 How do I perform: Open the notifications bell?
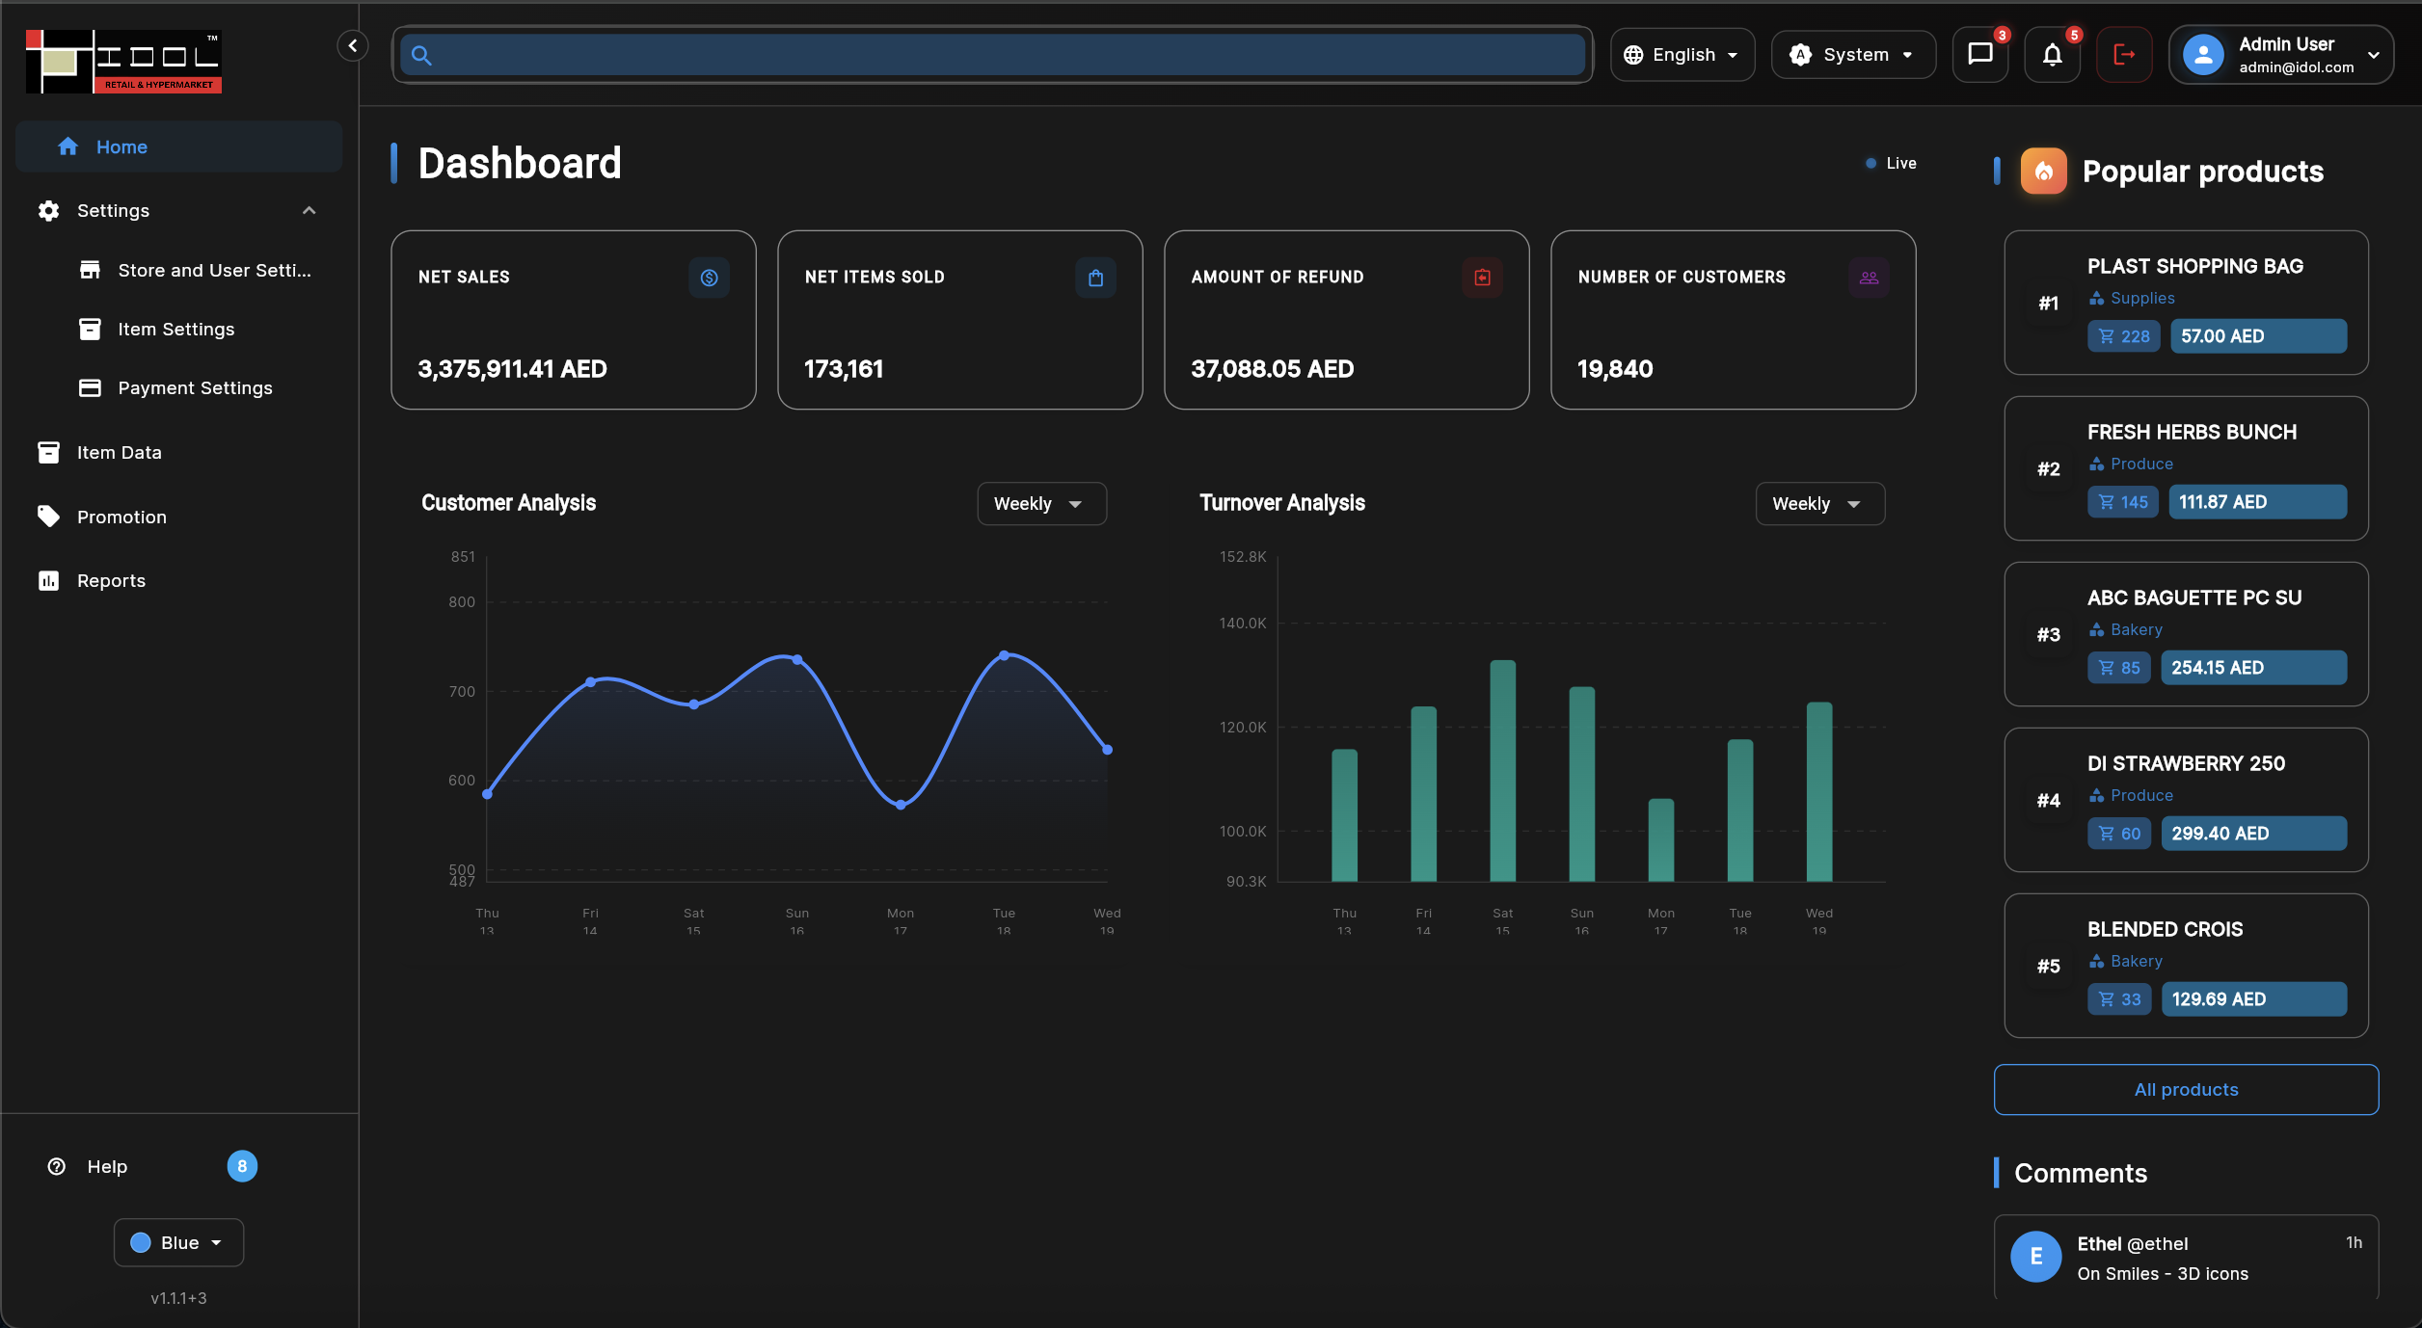coord(2052,55)
